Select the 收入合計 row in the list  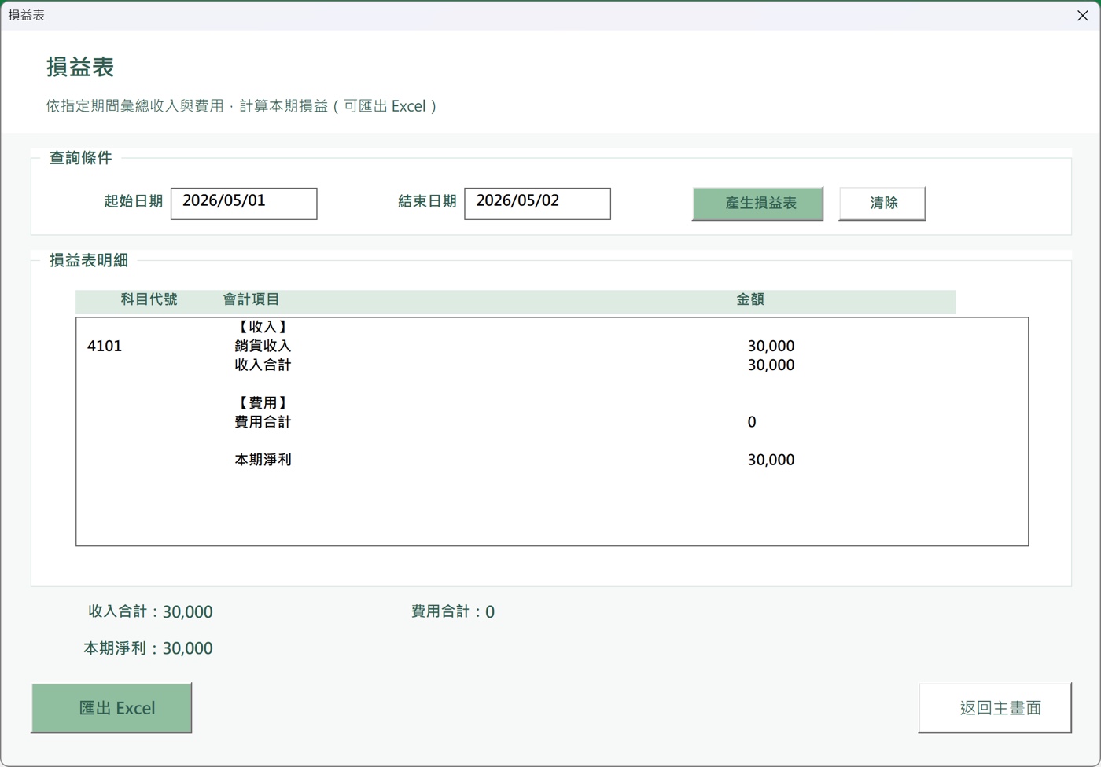pyautogui.click(x=552, y=365)
